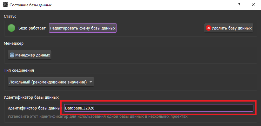
Task: Click the Тип соединения section label
Action: pos(19,70)
